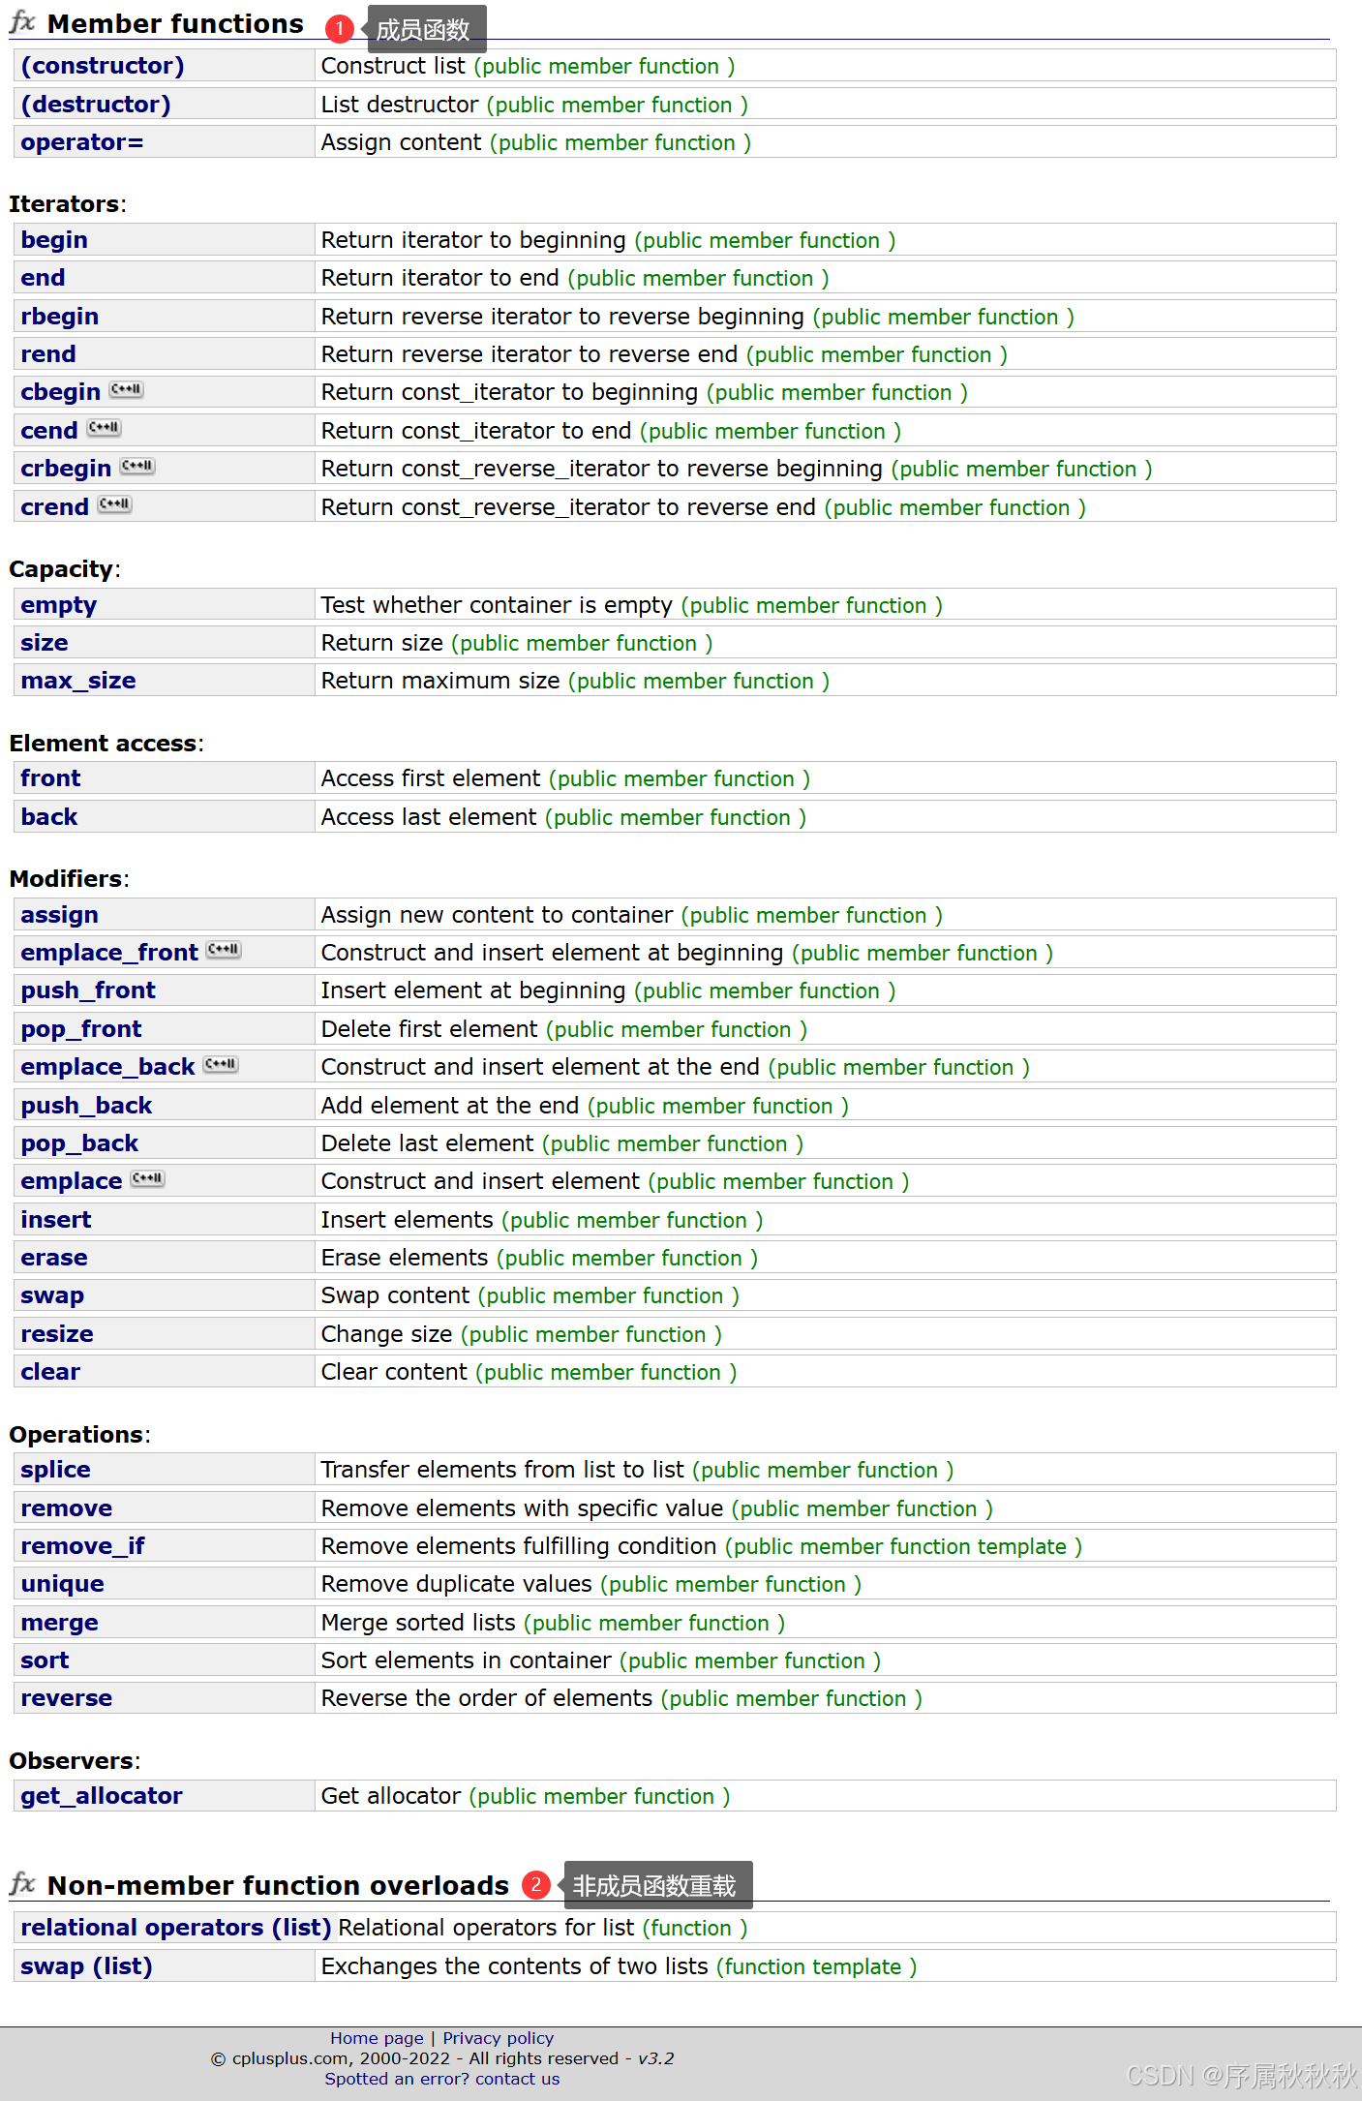Viewport: 1362px width, 2101px height.
Task: Open the (constructor) member function link
Action: tap(103, 66)
